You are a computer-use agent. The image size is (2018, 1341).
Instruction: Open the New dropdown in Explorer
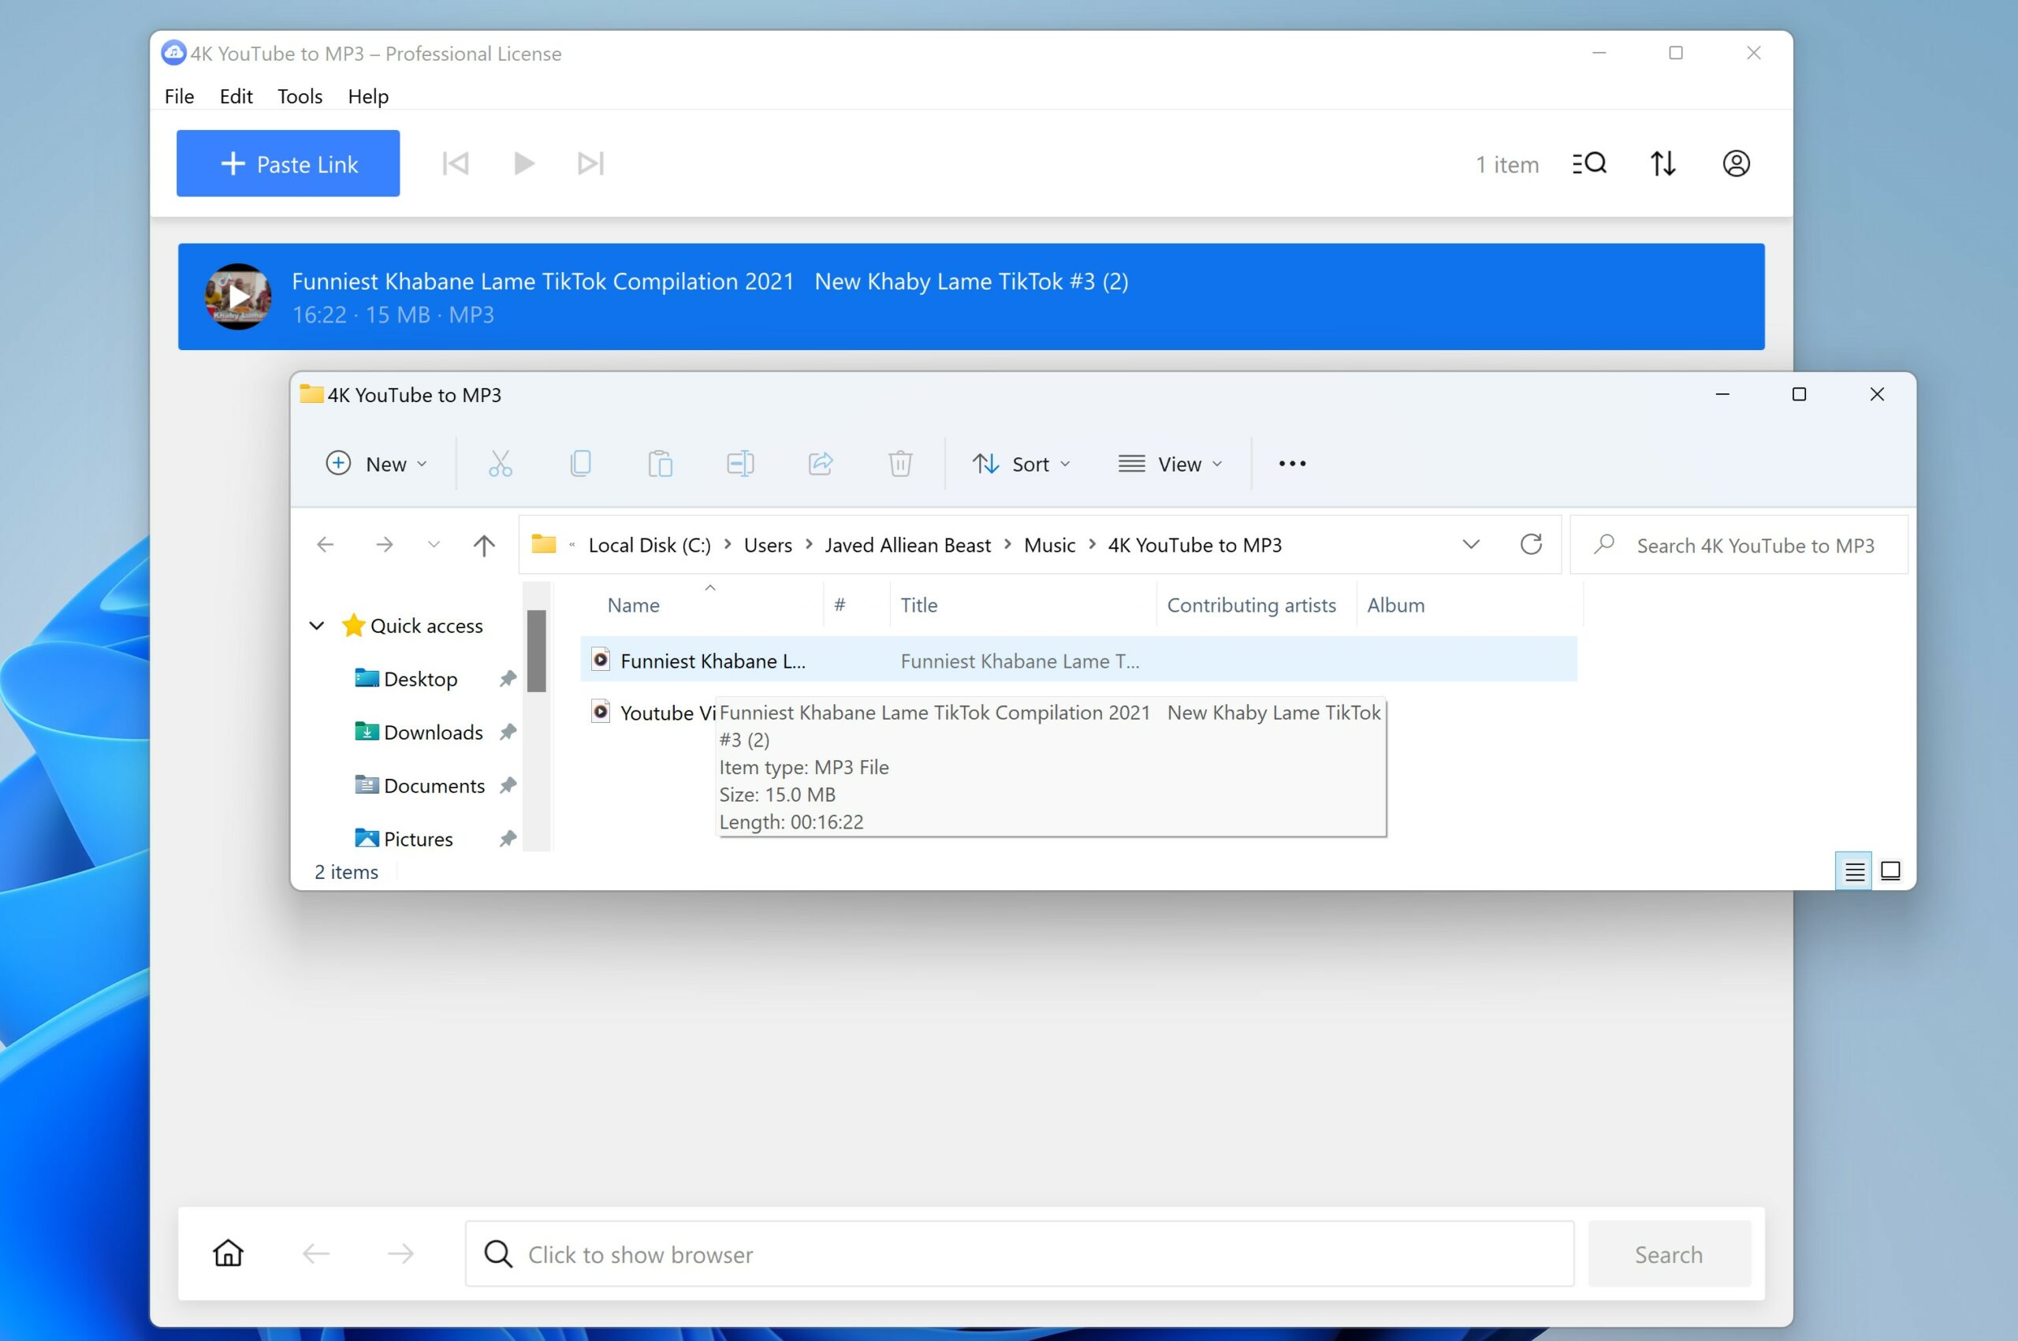pos(376,464)
